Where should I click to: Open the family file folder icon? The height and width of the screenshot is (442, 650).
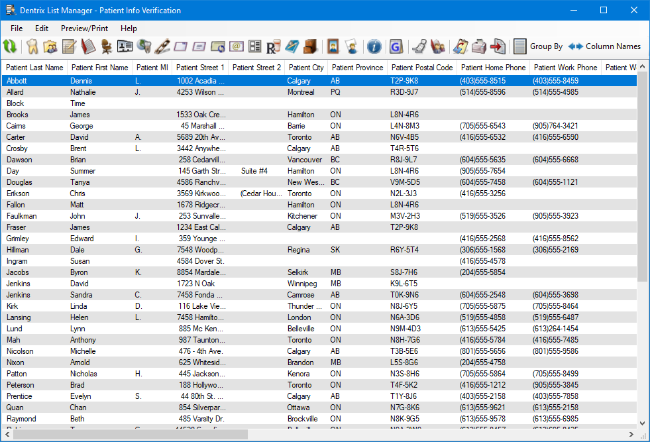[50, 46]
